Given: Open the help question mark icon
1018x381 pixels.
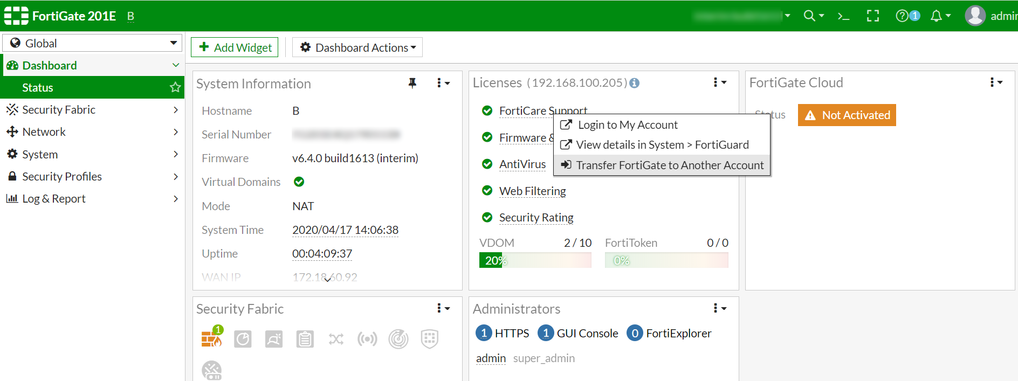Looking at the screenshot, I should tap(902, 16).
